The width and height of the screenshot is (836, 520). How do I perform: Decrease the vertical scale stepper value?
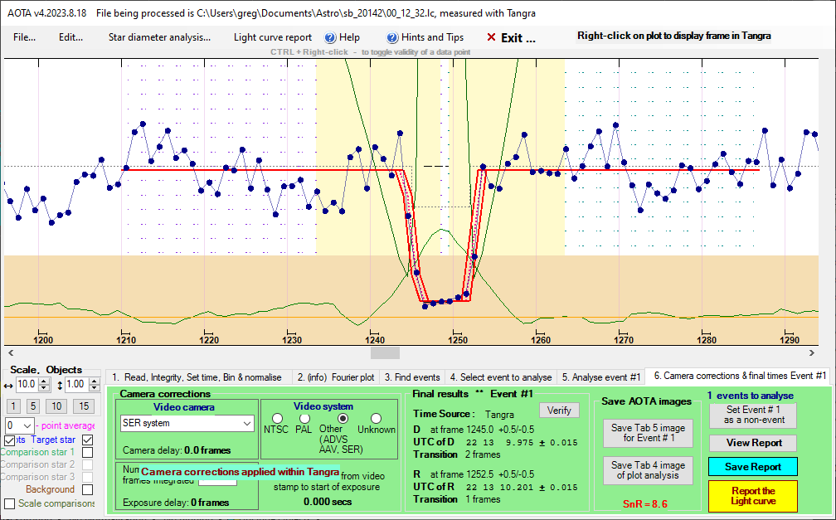pyautogui.click(x=94, y=388)
